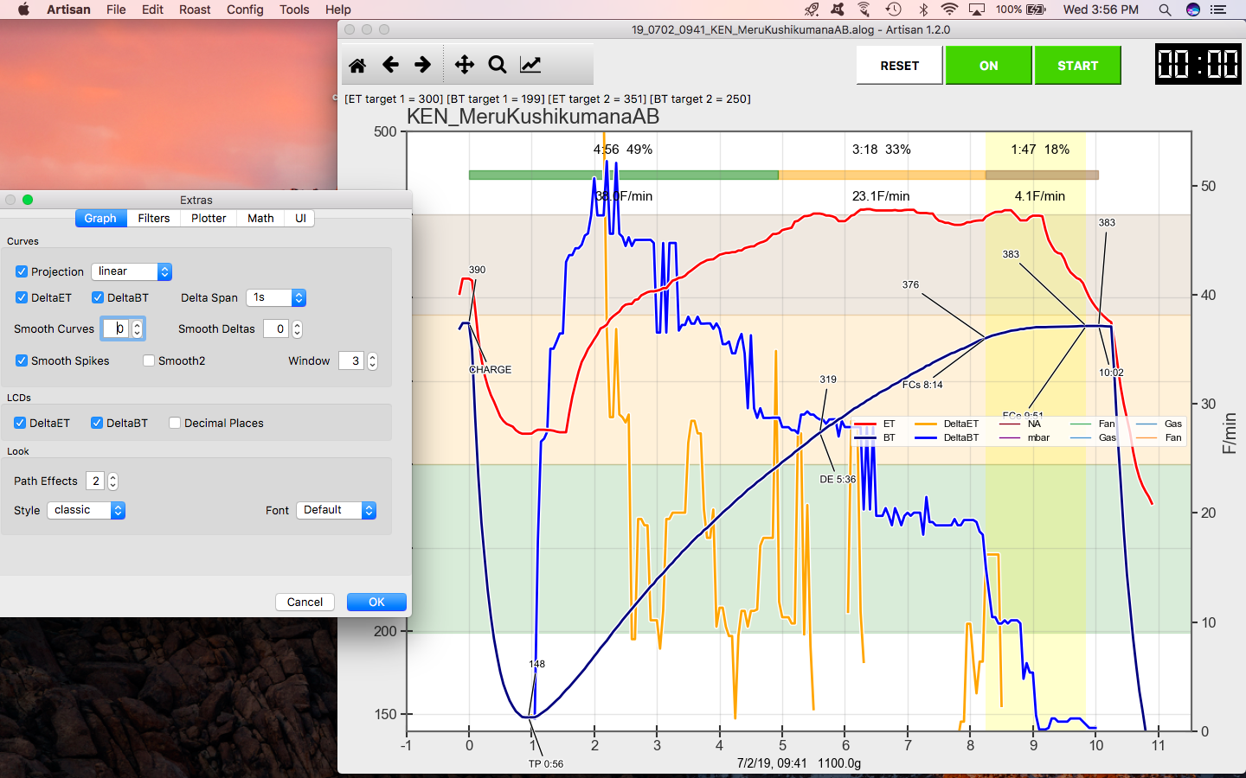The width and height of the screenshot is (1246, 778).
Task: Open the Style classic dropdown
Action: (x=87, y=510)
